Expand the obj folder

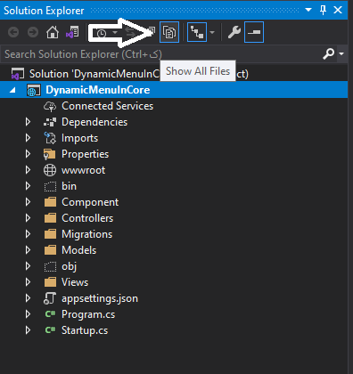pos(28,266)
